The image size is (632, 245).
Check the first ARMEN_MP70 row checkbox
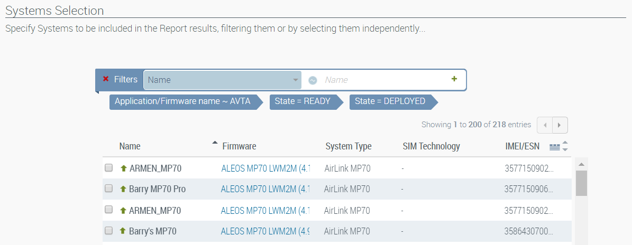point(109,168)
